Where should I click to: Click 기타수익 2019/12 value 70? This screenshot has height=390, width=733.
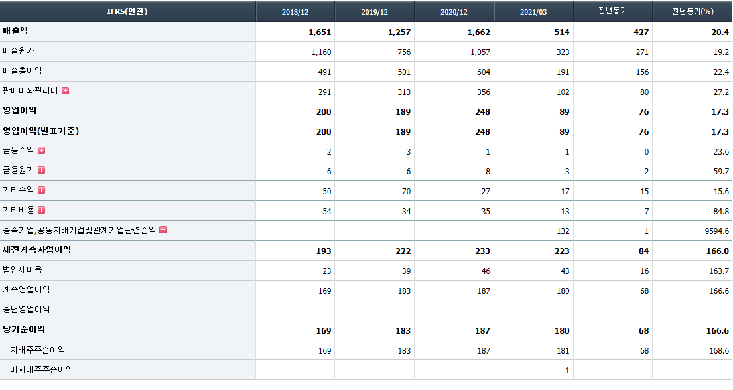click(x=406, y=191)
